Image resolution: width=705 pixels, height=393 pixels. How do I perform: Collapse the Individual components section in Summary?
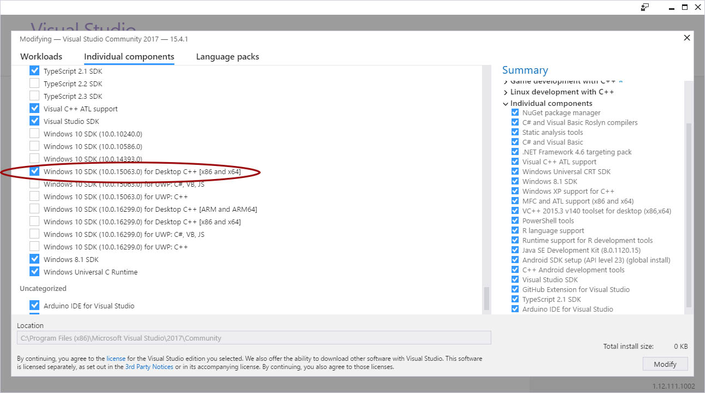point(506,104)
